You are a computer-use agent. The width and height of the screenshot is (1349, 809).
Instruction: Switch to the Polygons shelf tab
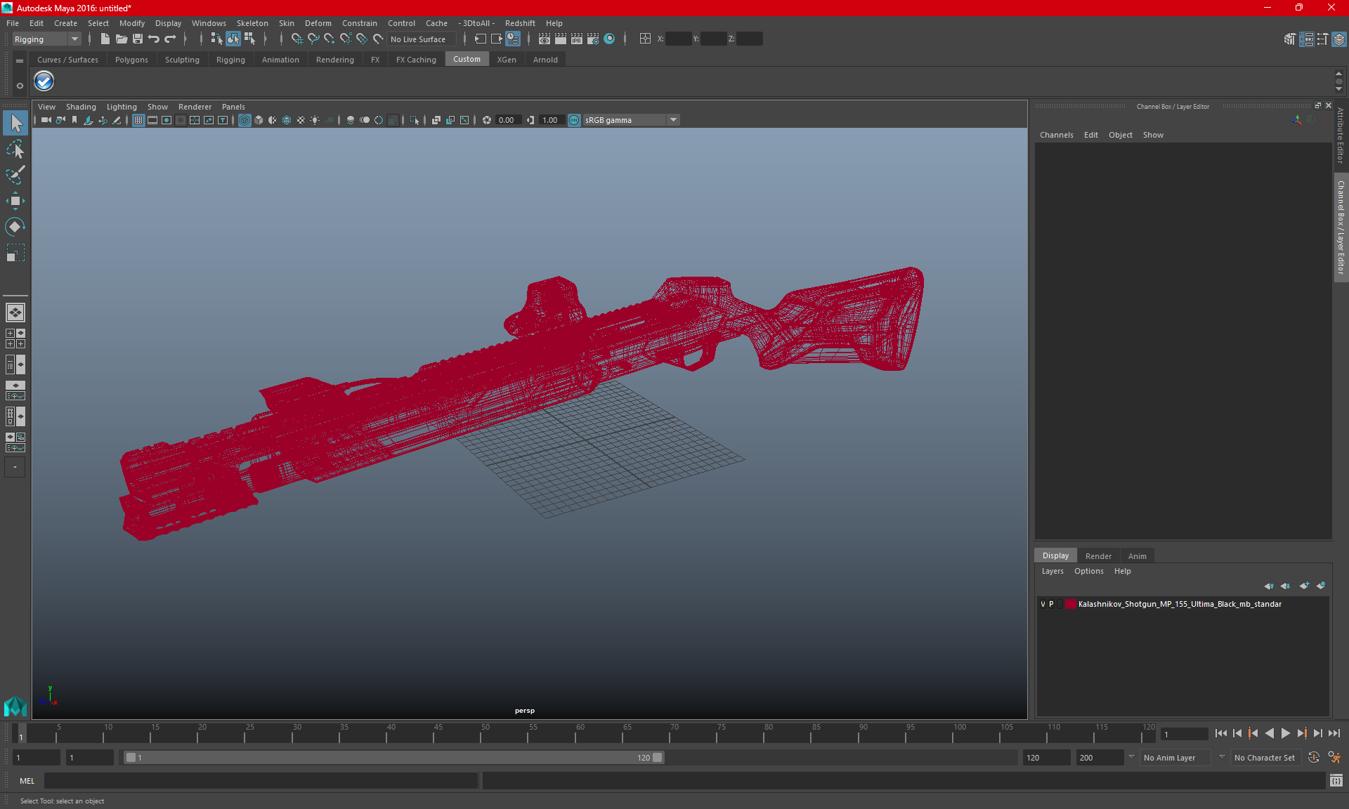coord(131,60)
